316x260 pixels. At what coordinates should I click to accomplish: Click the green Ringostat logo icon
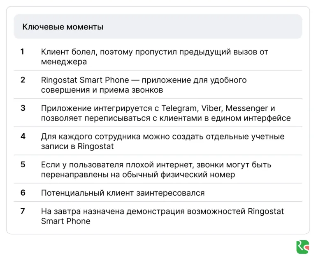pyautogui.click(x=302, y=247)
